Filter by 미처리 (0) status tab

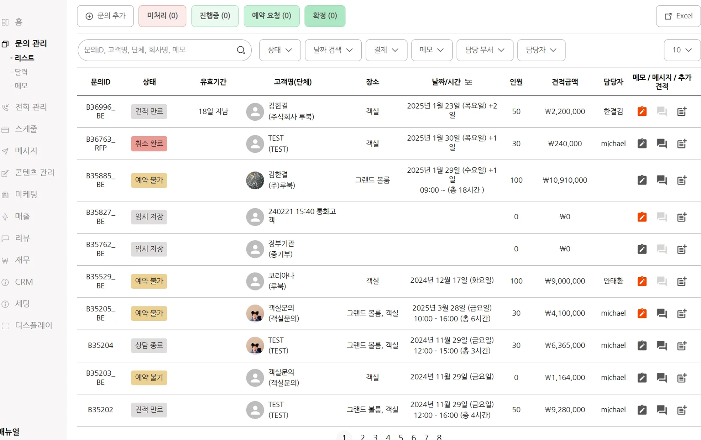coord(162,16)
